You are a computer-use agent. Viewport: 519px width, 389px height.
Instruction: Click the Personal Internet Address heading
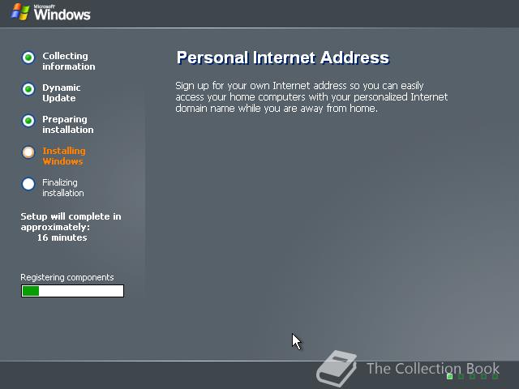pyautogui.click(x=283, y=58)
